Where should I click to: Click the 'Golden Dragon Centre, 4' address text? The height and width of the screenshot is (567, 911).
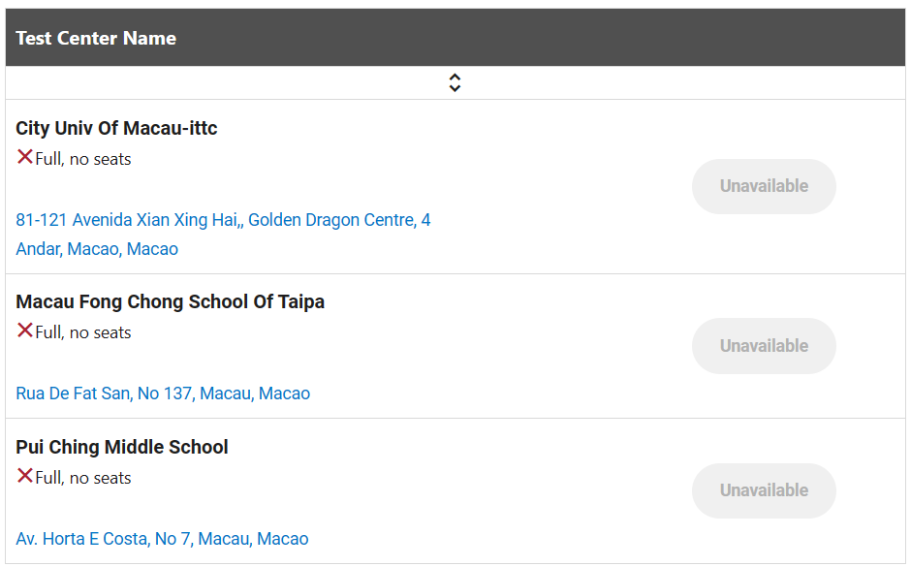(x=339, y=220)
